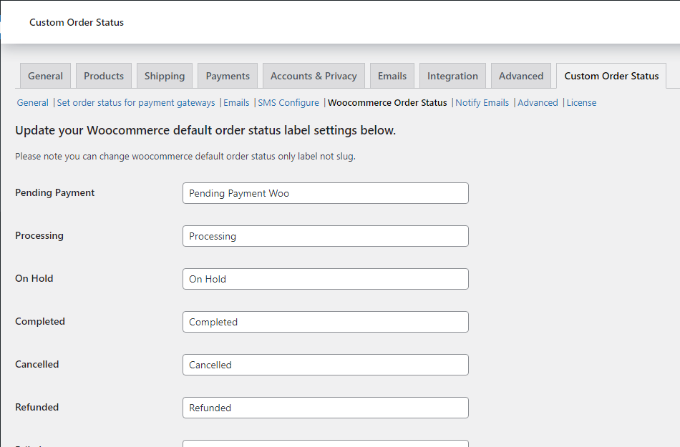Click the Refunded status label field
The image size is (680, 447).
[325, 408]
